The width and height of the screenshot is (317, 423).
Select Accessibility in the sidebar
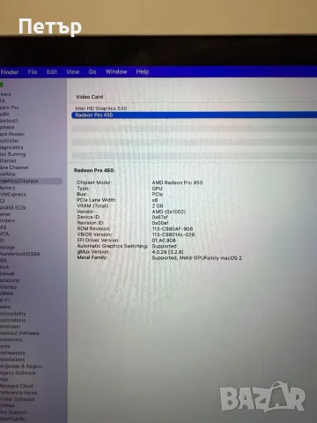13,314
